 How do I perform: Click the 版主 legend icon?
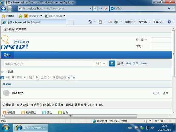[44, 113]
